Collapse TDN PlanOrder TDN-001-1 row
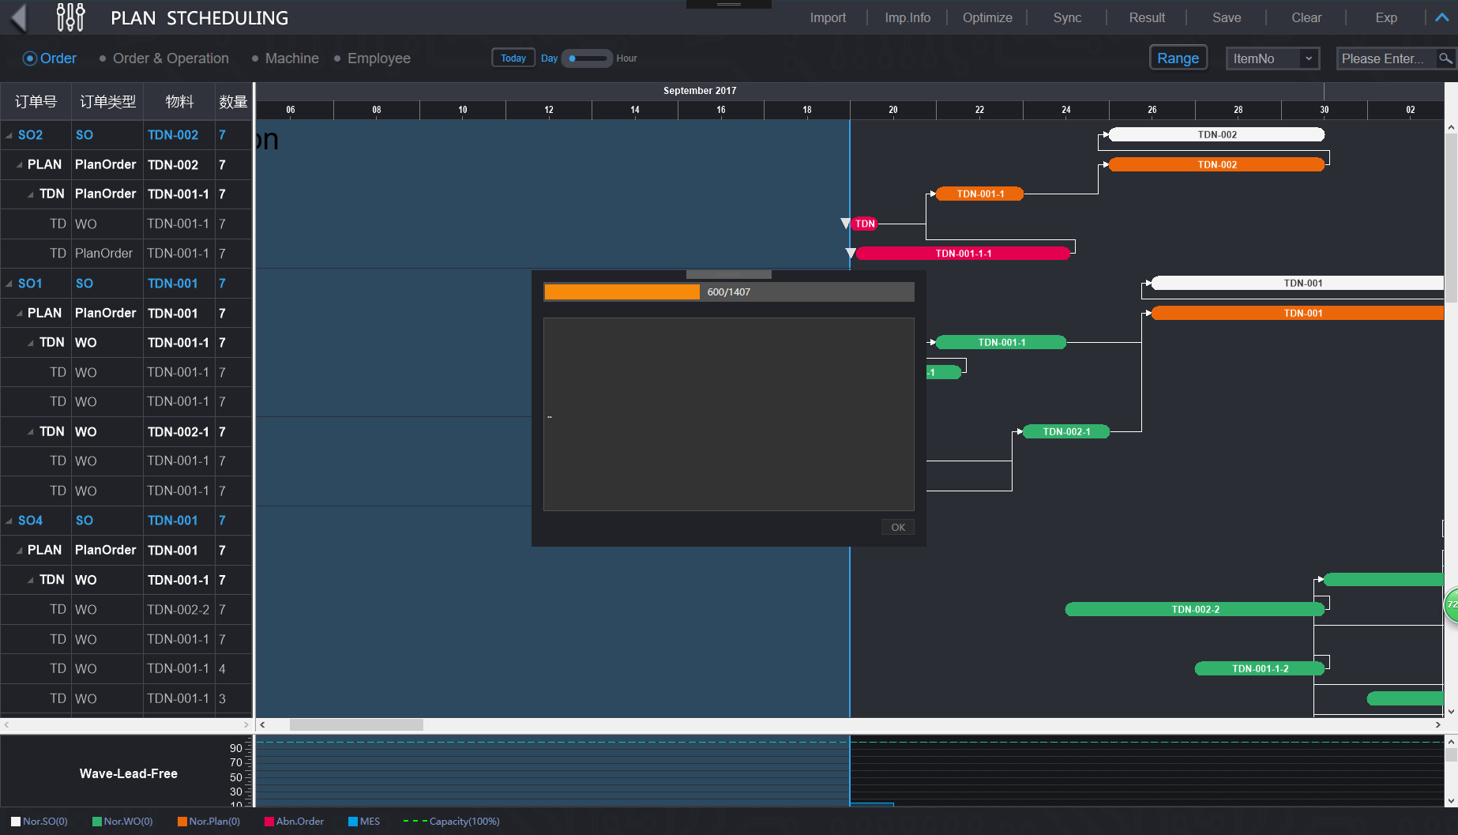This screenshot has height=835, width=1458. coord(30,194)
